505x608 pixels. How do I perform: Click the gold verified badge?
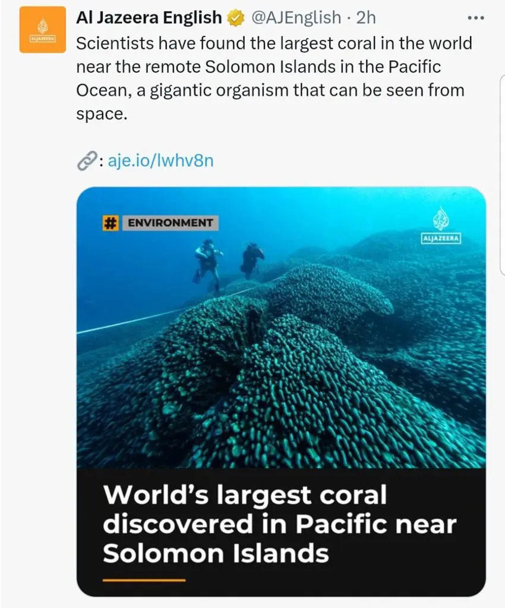(236, 18)
